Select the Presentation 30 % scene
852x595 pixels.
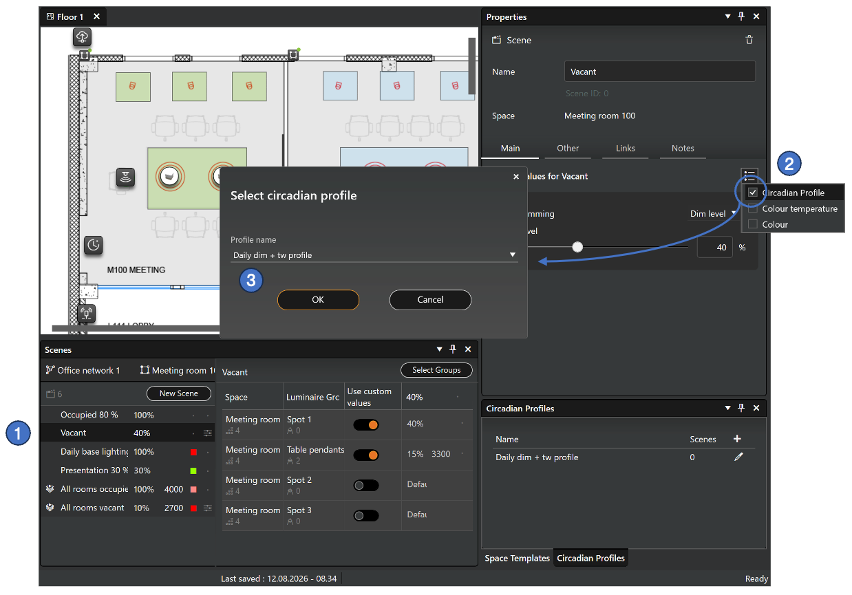tap(128, 470)
